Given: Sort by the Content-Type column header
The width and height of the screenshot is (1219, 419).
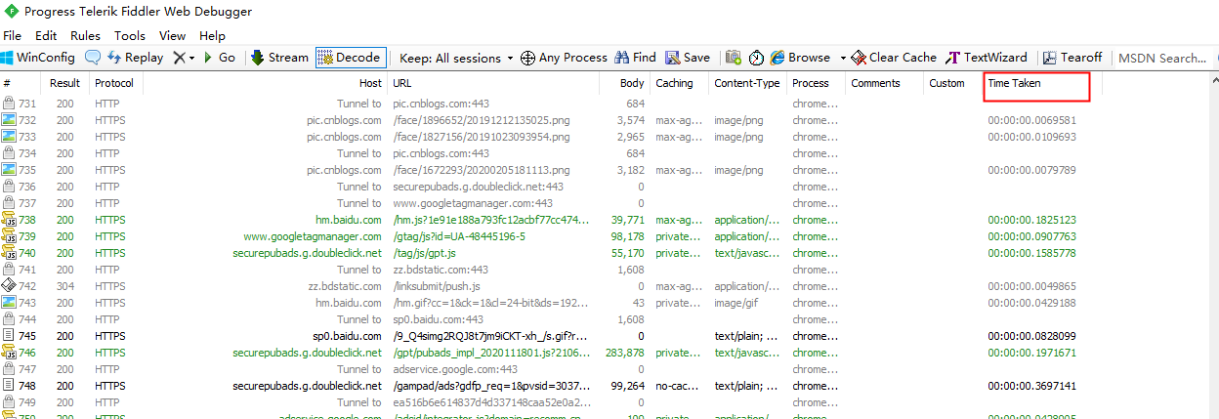Looking at the screenshot, I should coord(747,83).
